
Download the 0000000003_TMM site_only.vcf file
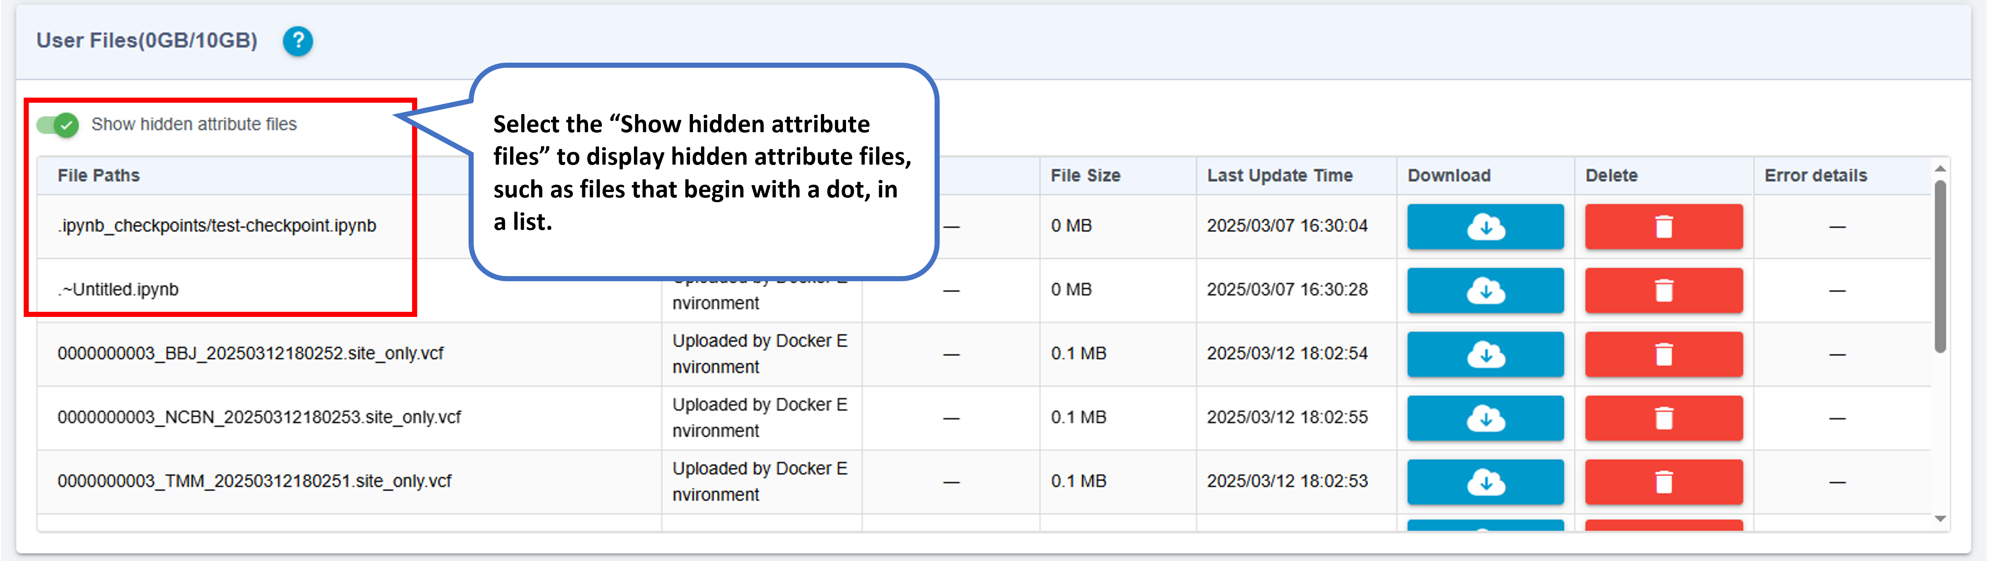1485,482
